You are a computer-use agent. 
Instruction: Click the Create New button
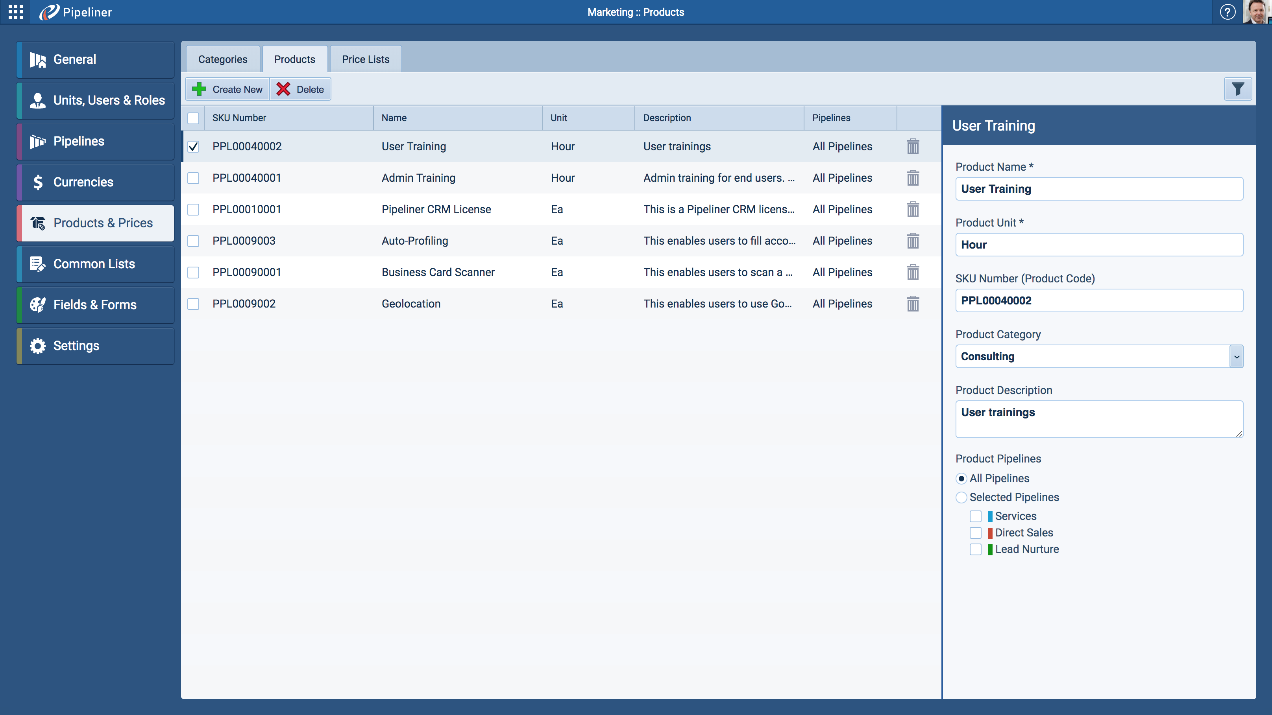227,89
